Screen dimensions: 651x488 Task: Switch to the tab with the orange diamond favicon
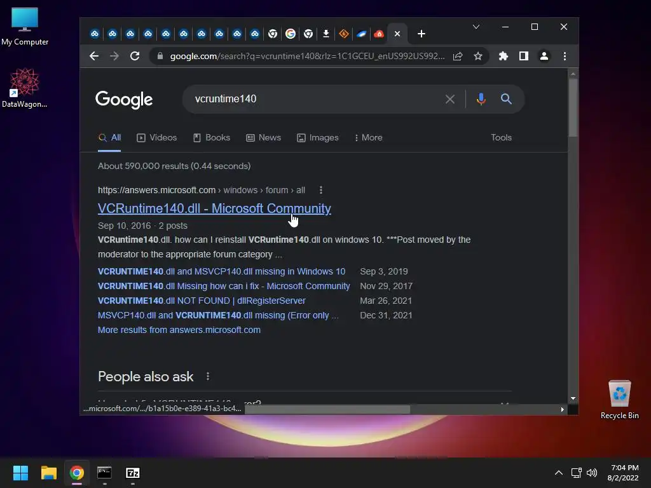click(344, 34)
